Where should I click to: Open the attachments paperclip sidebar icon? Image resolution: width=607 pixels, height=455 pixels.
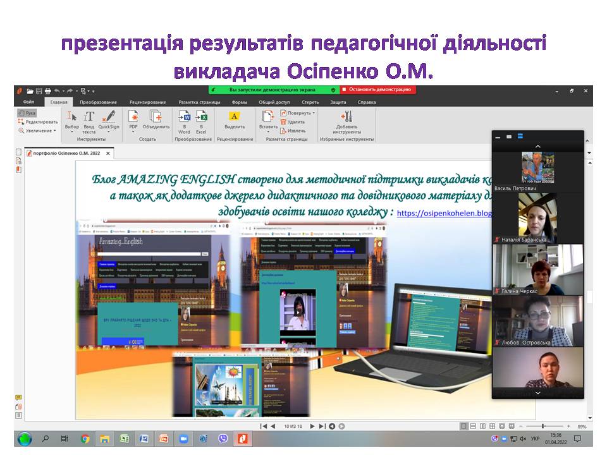coord(18,406)
